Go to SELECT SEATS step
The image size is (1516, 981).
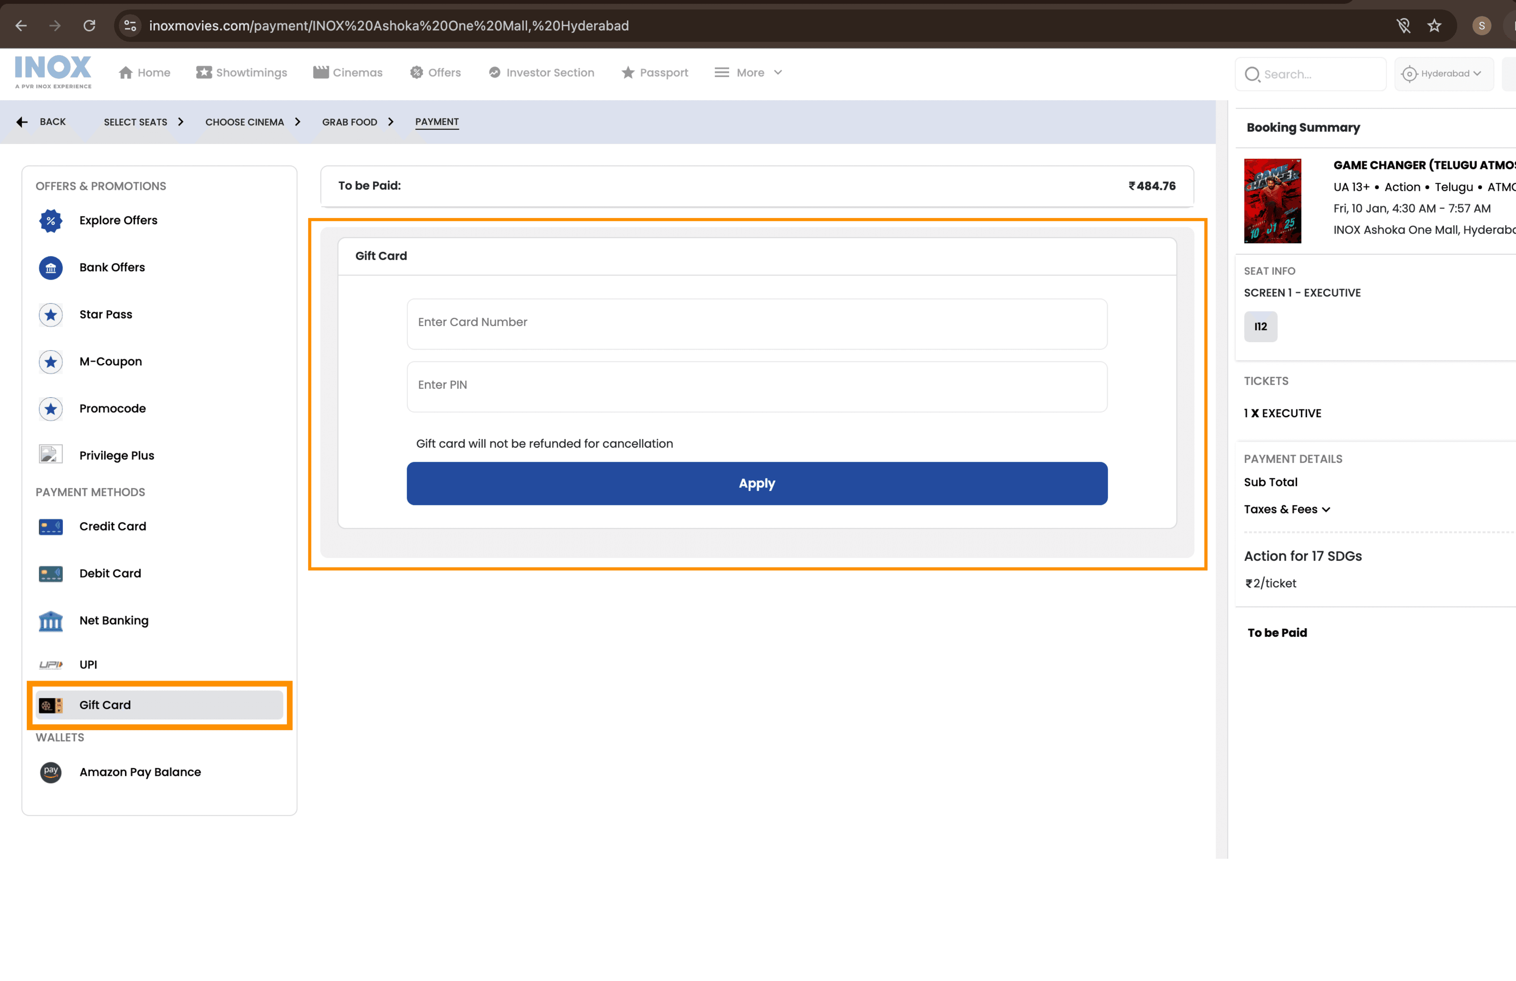[x=136, y=122]
